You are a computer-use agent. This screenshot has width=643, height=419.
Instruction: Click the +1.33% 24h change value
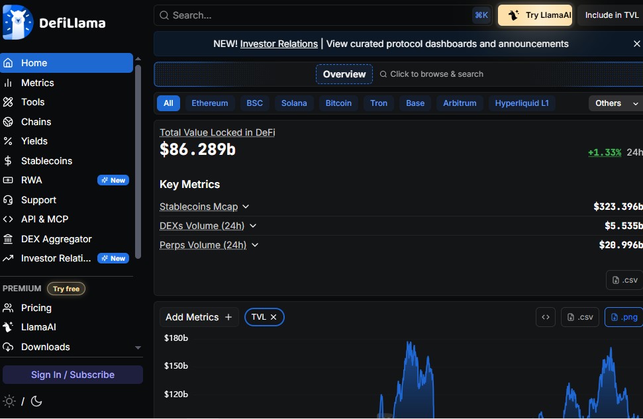point(605,152)
